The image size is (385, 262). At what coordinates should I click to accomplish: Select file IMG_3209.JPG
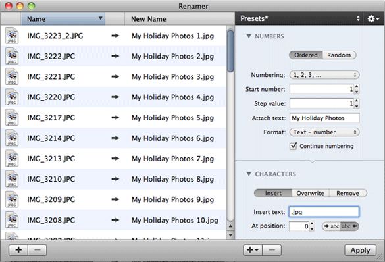(x=51, y=199)
